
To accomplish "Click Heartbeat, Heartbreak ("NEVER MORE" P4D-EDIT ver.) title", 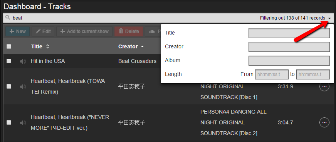I will (70, 122).
